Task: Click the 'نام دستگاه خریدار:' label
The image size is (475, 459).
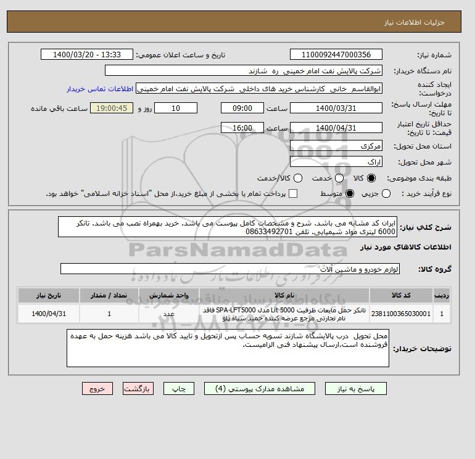Action: coord(423,71)
